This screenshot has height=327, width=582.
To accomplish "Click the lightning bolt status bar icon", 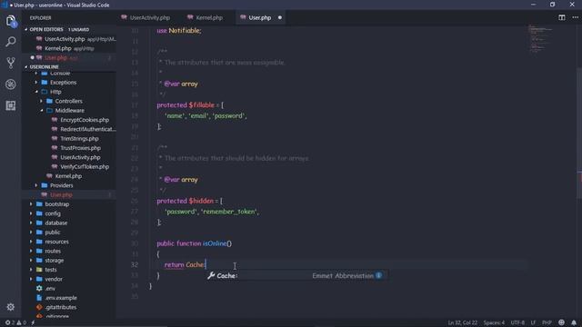I will click(x=33, y=322).
